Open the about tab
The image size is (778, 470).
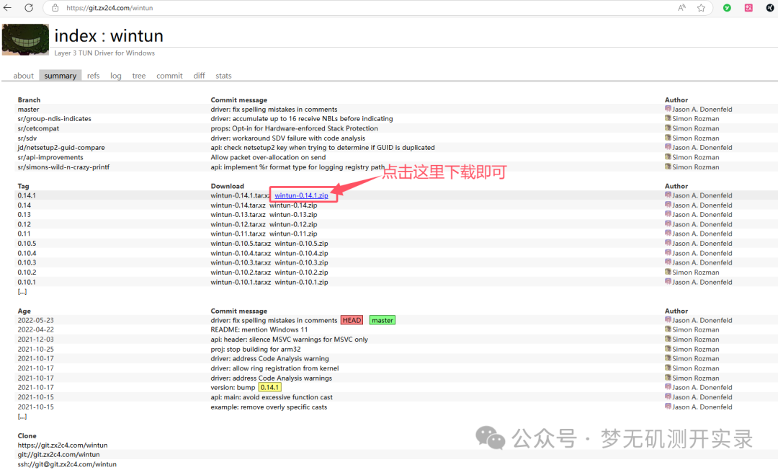[23, 76]
